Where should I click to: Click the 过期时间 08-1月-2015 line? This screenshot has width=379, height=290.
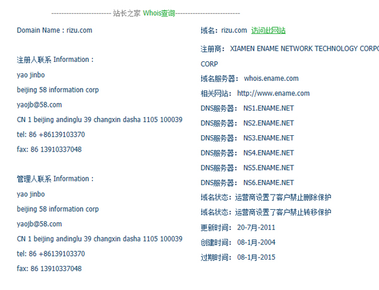[238, 258]
